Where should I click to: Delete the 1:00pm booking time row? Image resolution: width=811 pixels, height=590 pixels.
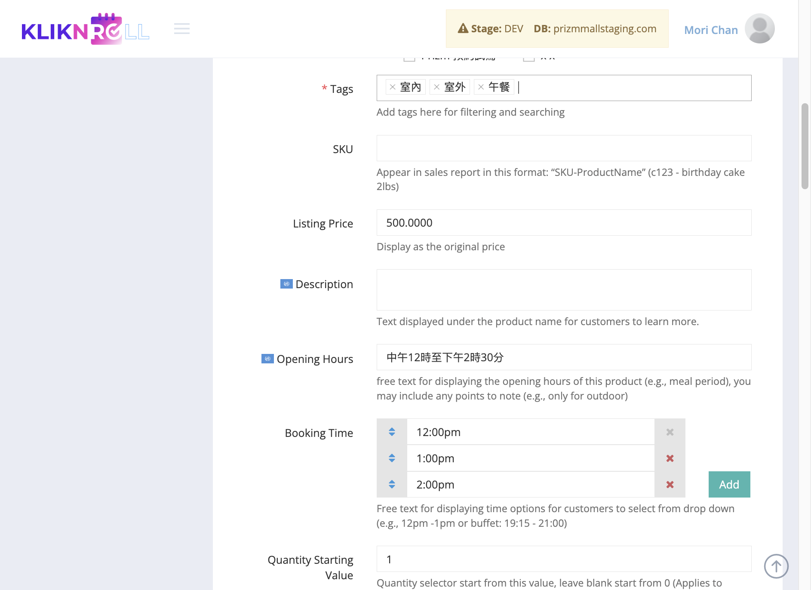click(x=670, y=458)
